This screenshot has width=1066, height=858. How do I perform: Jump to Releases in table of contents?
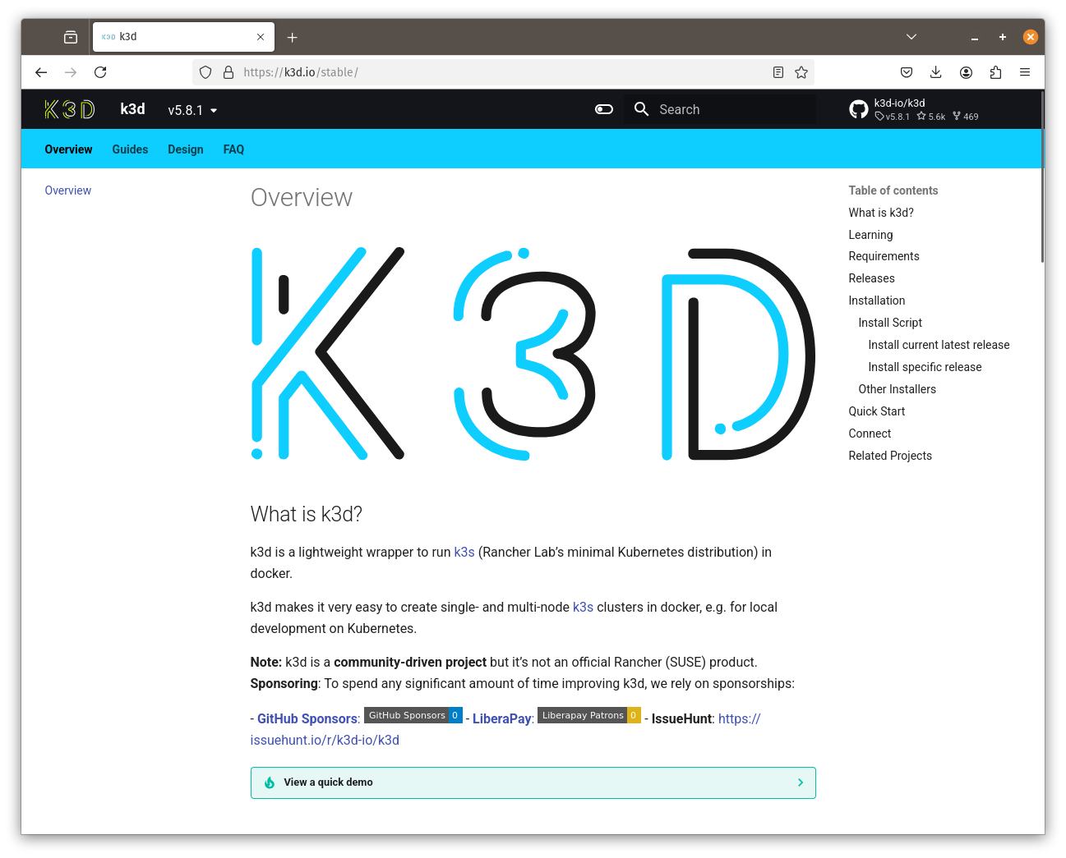pos(871,278)
